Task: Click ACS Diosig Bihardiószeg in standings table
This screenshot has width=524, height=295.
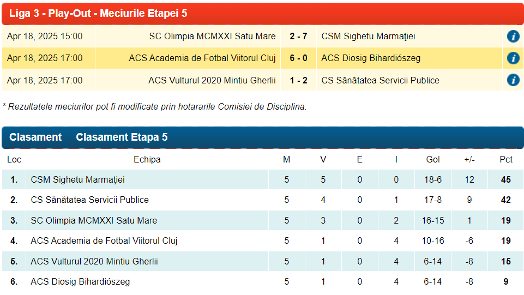Action: point(80,282)
